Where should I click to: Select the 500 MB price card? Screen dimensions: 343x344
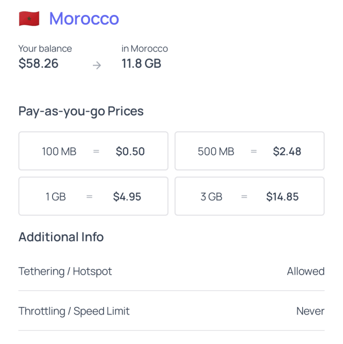pyautogui.click(x=250, y=151)
